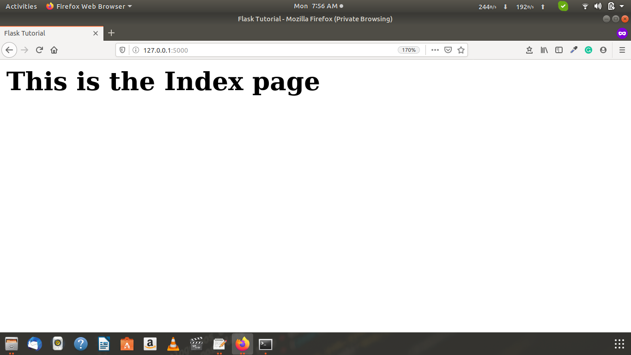Viewport: 631px width, 355px height.
Task: Expand the Firefox Web Browser top bar menu
Action: (x=88, y=6)
